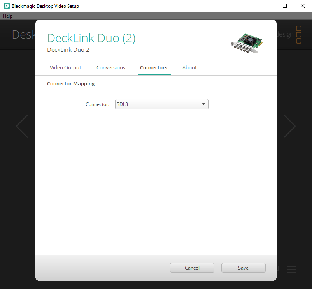312x289 pixels.
Task: Open the Help menu
Action: [7, 16]
